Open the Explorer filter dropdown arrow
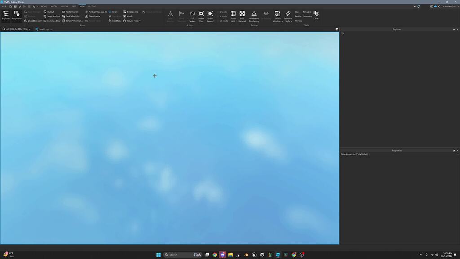This screenshot has height=259, width=460. point(342,33)
